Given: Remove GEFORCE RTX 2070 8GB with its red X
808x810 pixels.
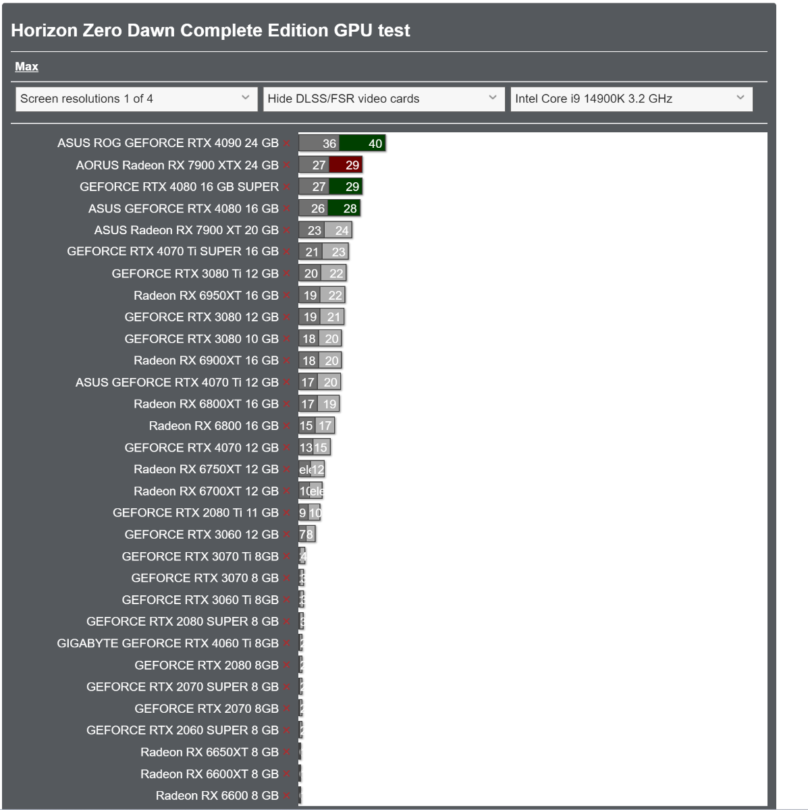Looking at the screenshot, I should [x=287, y=709].
